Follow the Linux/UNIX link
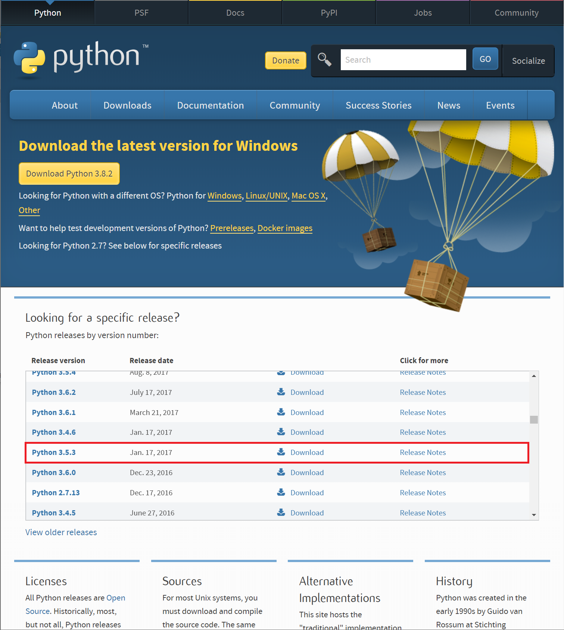 coord(267,196)
